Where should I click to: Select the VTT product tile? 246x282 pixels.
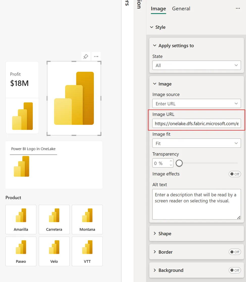tap(87, 251)
